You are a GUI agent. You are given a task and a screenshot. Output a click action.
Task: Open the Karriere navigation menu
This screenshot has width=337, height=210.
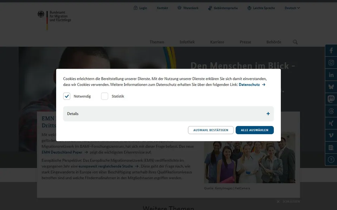pyautogui.click(x=217, y=42)
